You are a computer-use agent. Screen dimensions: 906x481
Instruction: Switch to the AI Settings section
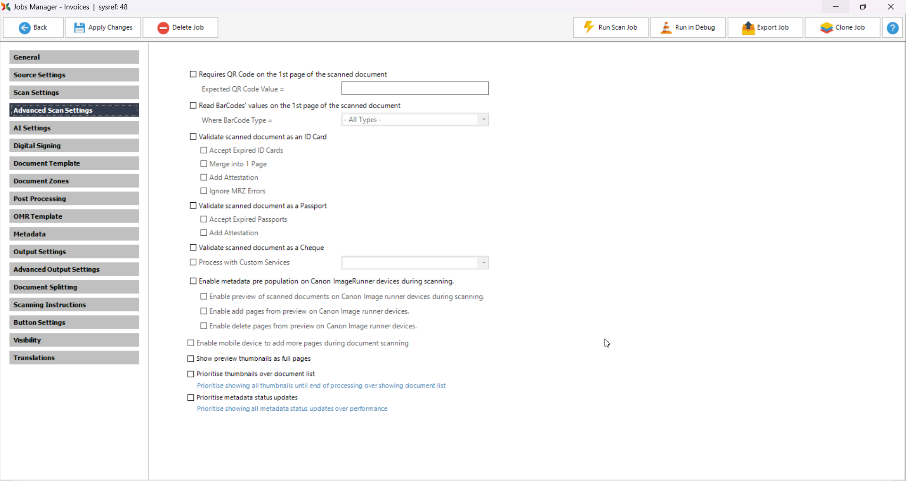(x=74, y=128)
